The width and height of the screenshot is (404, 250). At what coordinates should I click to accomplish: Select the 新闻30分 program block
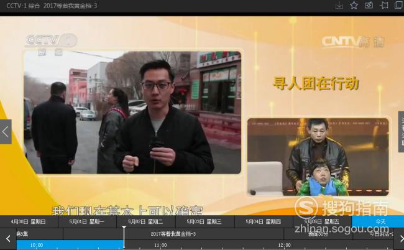pyautogui.click(x=318, y=234)
